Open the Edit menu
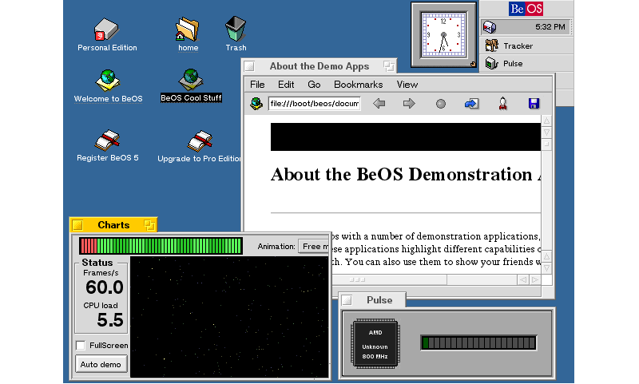This screenshot has width=639, height=384. 286,85
